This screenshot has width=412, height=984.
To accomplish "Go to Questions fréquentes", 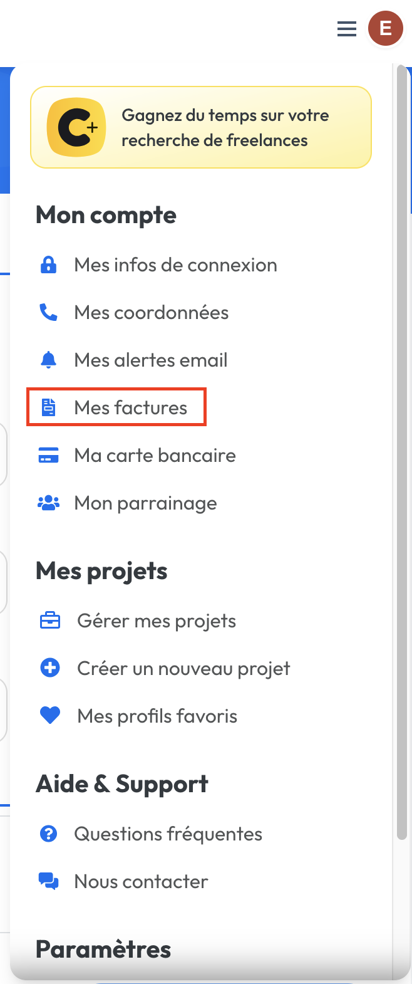I will tap(168, 834).
